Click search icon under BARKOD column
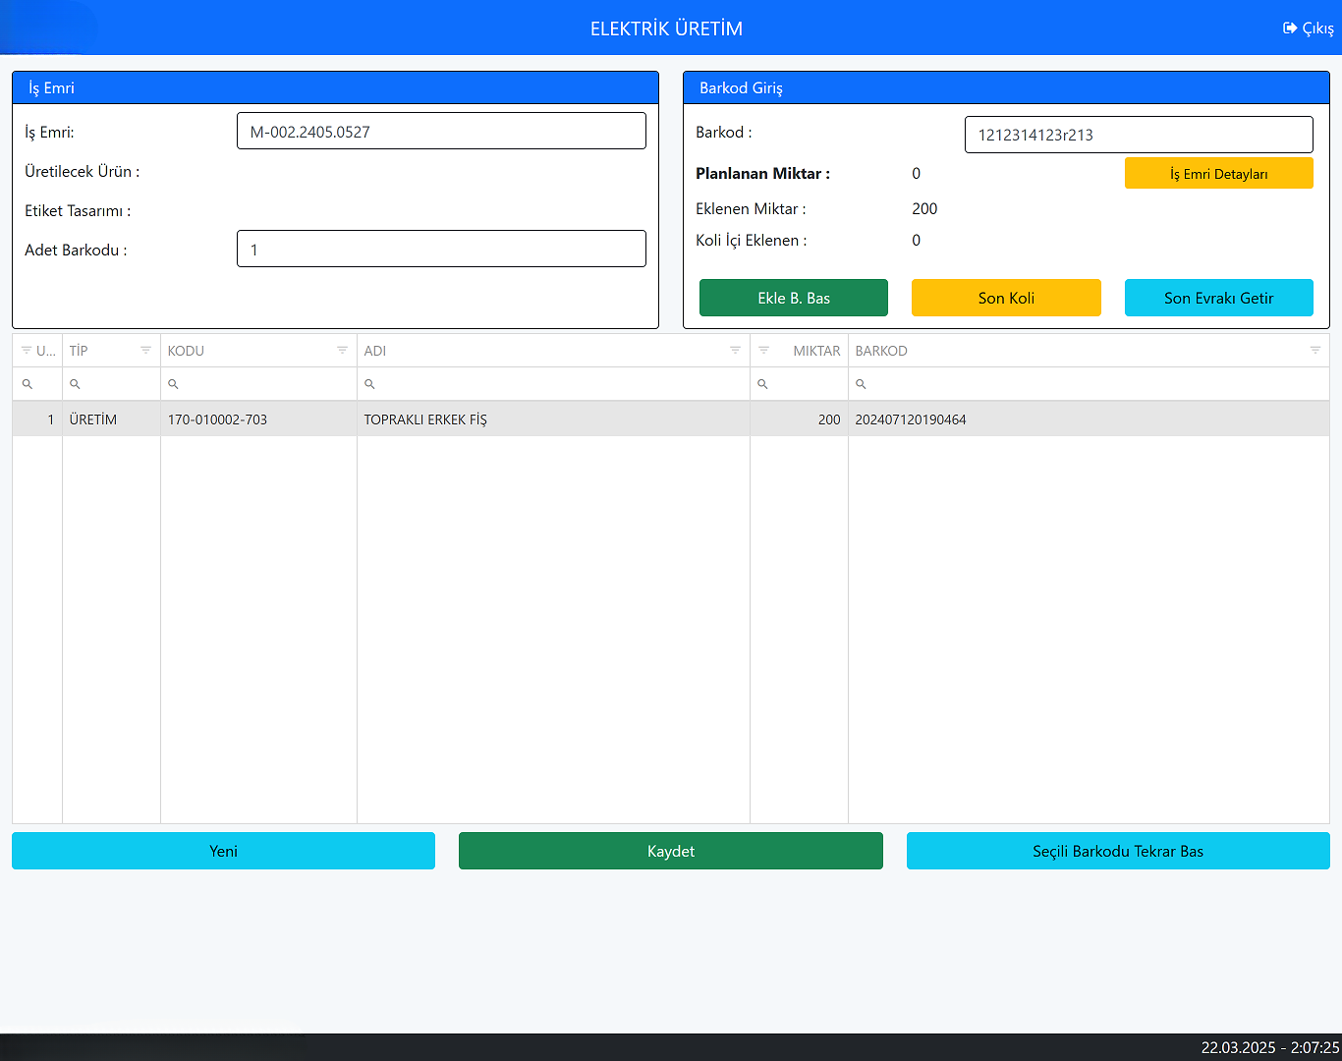1342x1061 pixels. [861, 384]
